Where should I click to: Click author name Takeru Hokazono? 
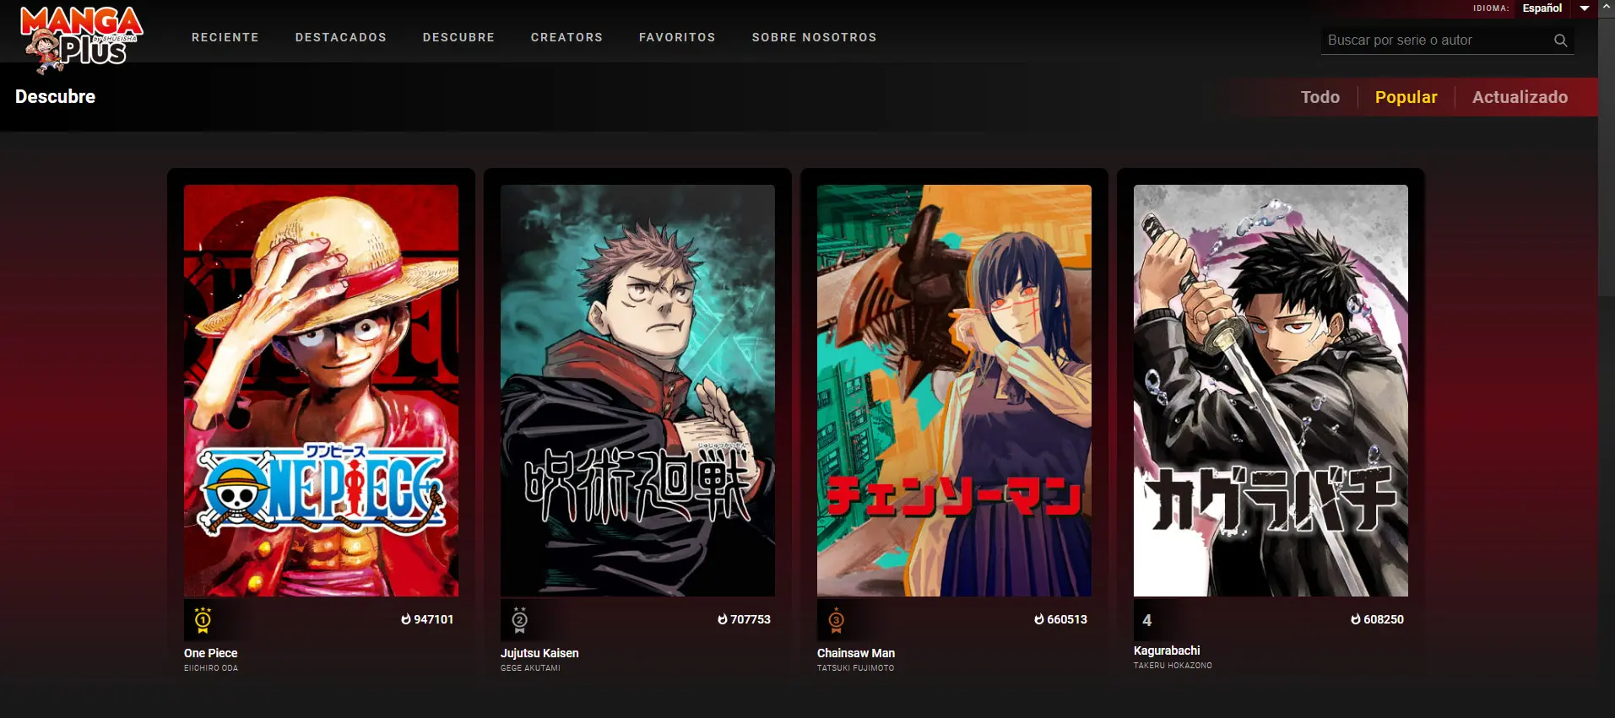1173,666
